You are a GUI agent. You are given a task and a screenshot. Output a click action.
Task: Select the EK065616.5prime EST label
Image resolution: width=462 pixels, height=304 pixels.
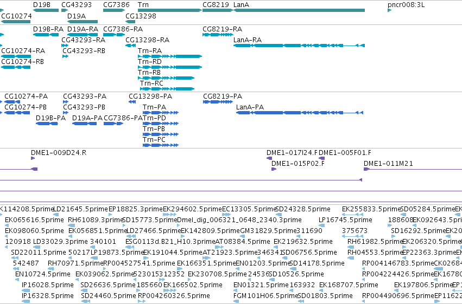coord(34,220)
